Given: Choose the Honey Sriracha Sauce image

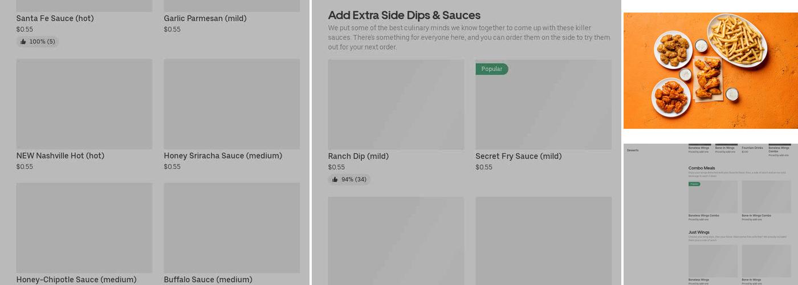Looking at the screenshot, I should click(x=231, y=104).
